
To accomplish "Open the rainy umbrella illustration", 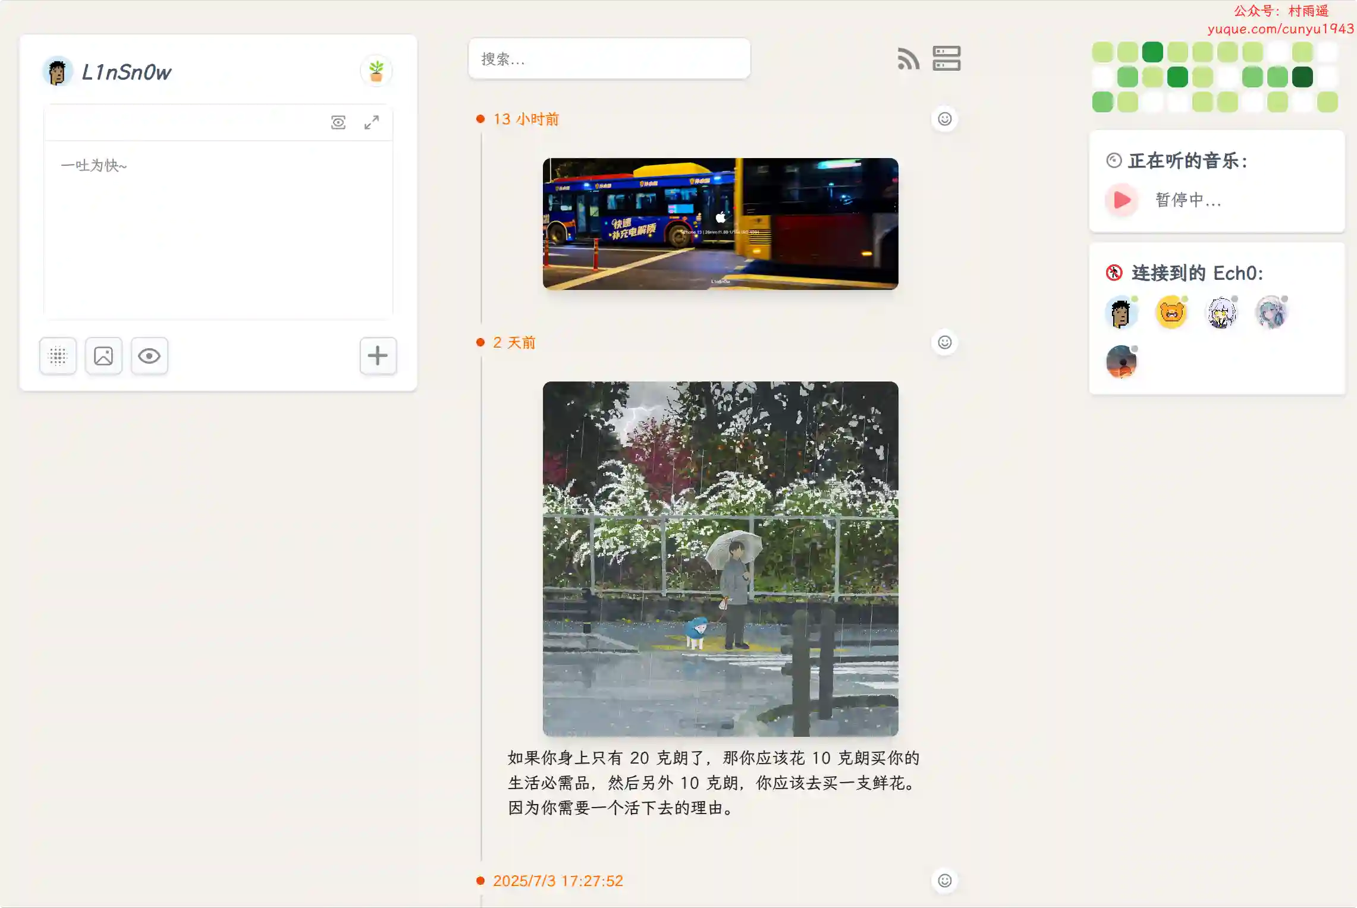I will 720,559.
